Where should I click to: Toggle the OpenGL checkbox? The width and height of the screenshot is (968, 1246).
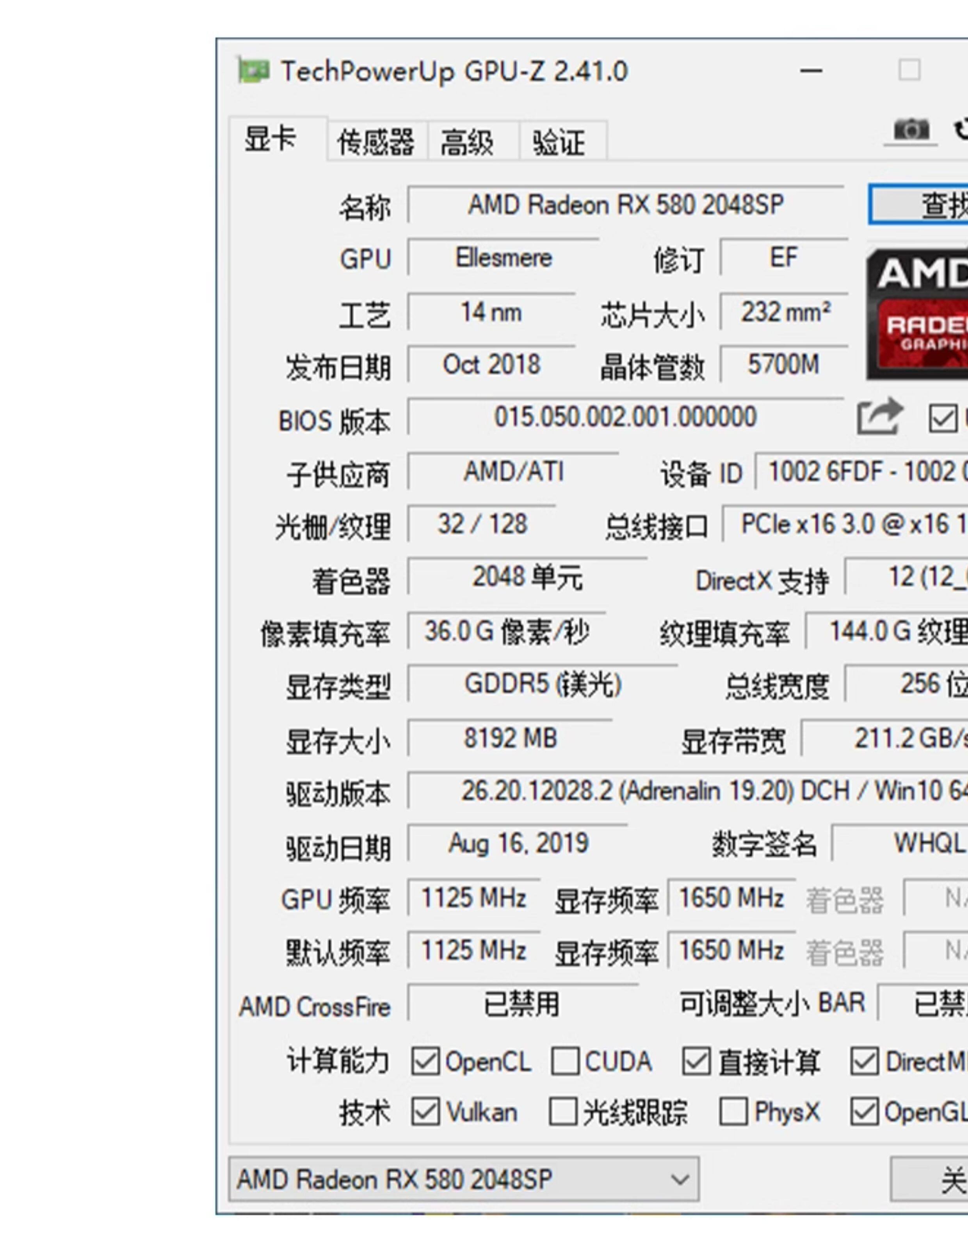[x=864, y=1112]
